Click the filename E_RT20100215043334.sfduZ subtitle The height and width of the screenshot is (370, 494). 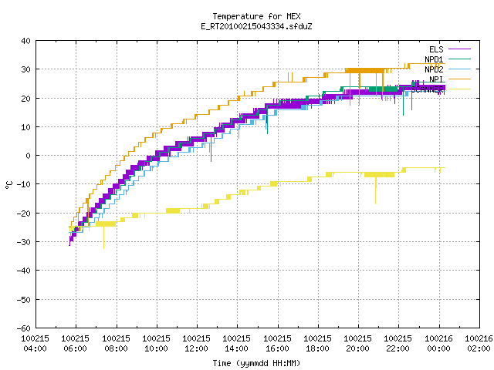tap(256, 26)
